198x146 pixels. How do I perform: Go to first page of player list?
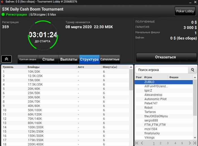(x=137, y=143)
